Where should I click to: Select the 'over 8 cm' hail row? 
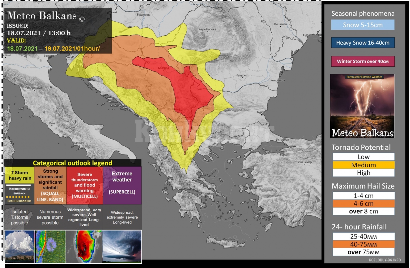[x=363, y=211]
